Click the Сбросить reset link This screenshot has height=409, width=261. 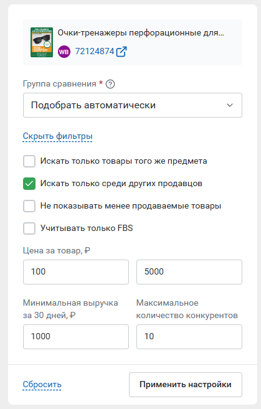click(42, 385)
